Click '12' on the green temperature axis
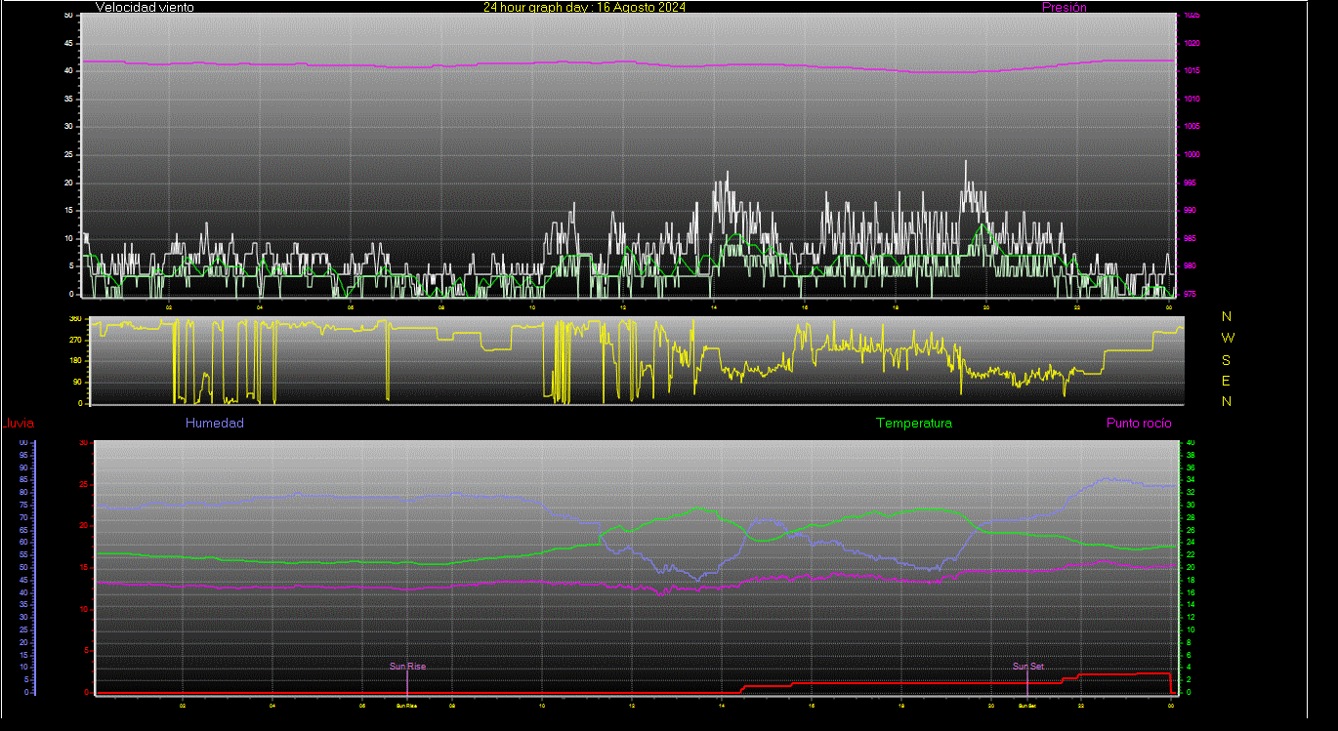The image size is (1338, 731). tap(1191, 617)
